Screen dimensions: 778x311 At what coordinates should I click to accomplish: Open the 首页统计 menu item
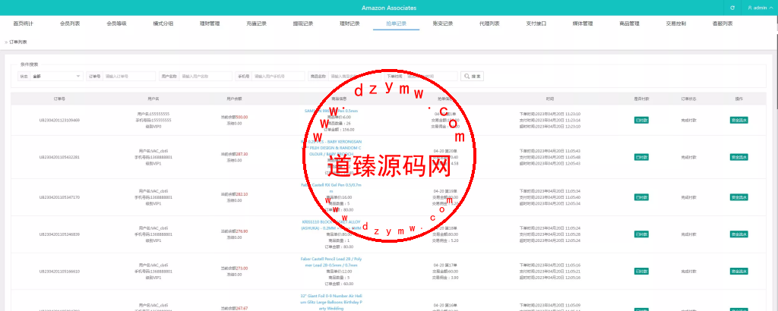[23, 24]
